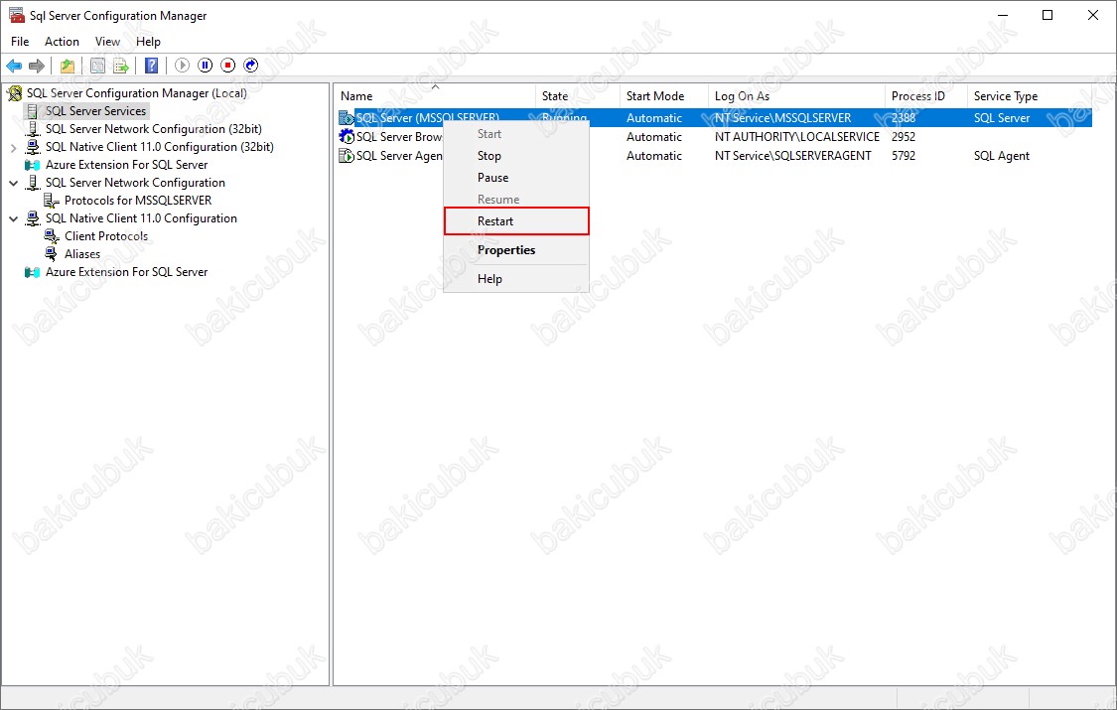This screenshot has height=710, width=1117.
Task: Choose Stop from the context menu
Action: pos(516,156)
